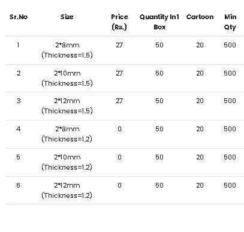Select min qty 500 in row 5
This screenshot has width=244, height=232.
(230, 157)
